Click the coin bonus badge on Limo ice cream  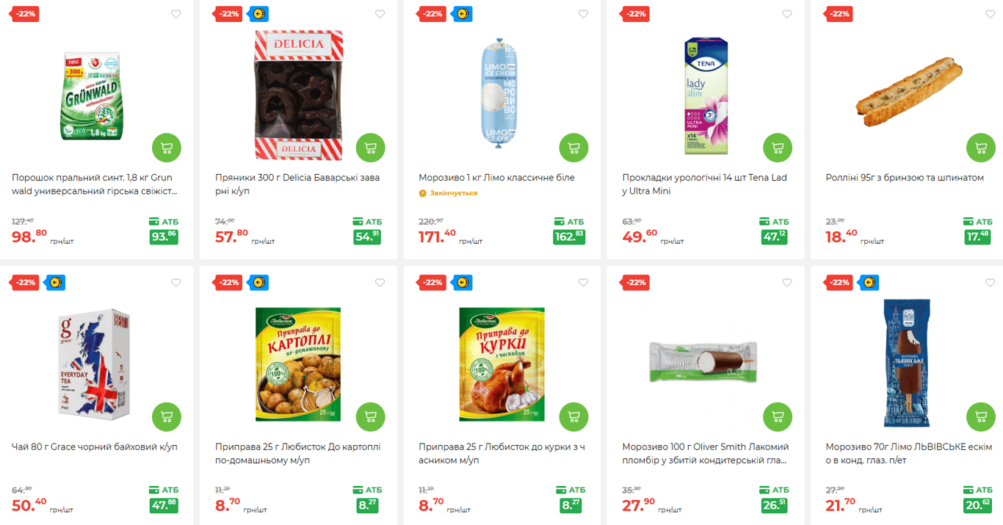[463, 14]
